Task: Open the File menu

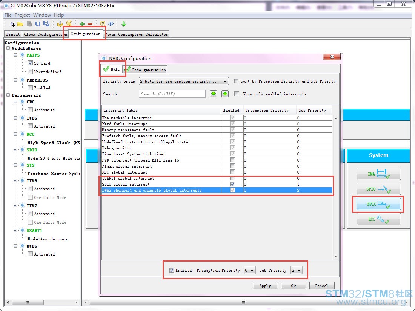Action: [x=8, y=15]
